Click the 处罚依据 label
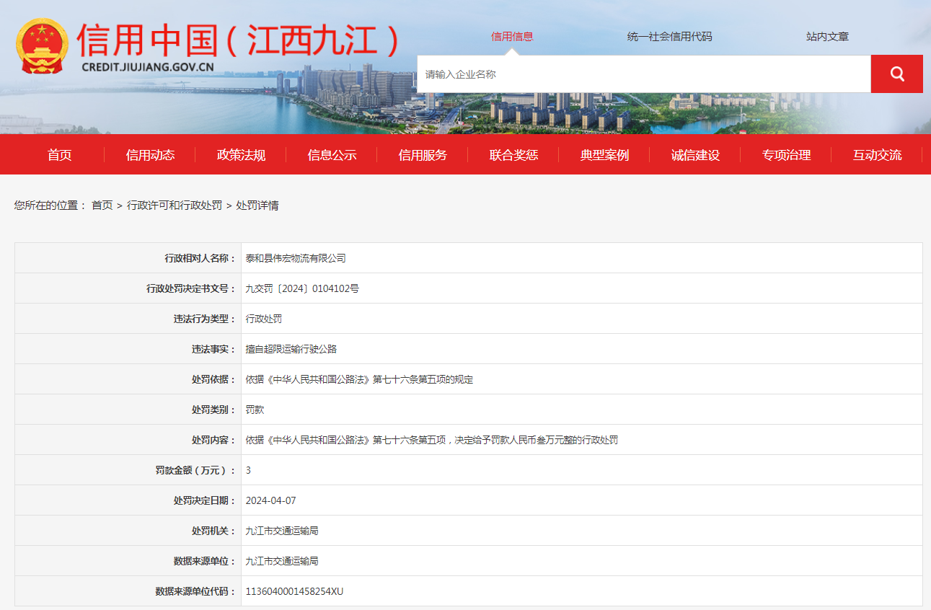This screenshot has height=610, width=931. click(213, 379)
